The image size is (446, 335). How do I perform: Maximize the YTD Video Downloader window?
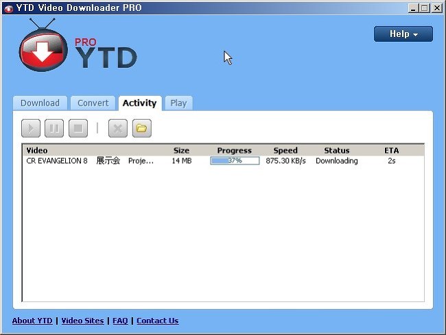tap(424, 8)
